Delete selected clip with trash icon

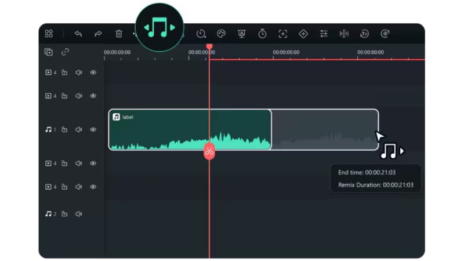(x=119, y=34)
